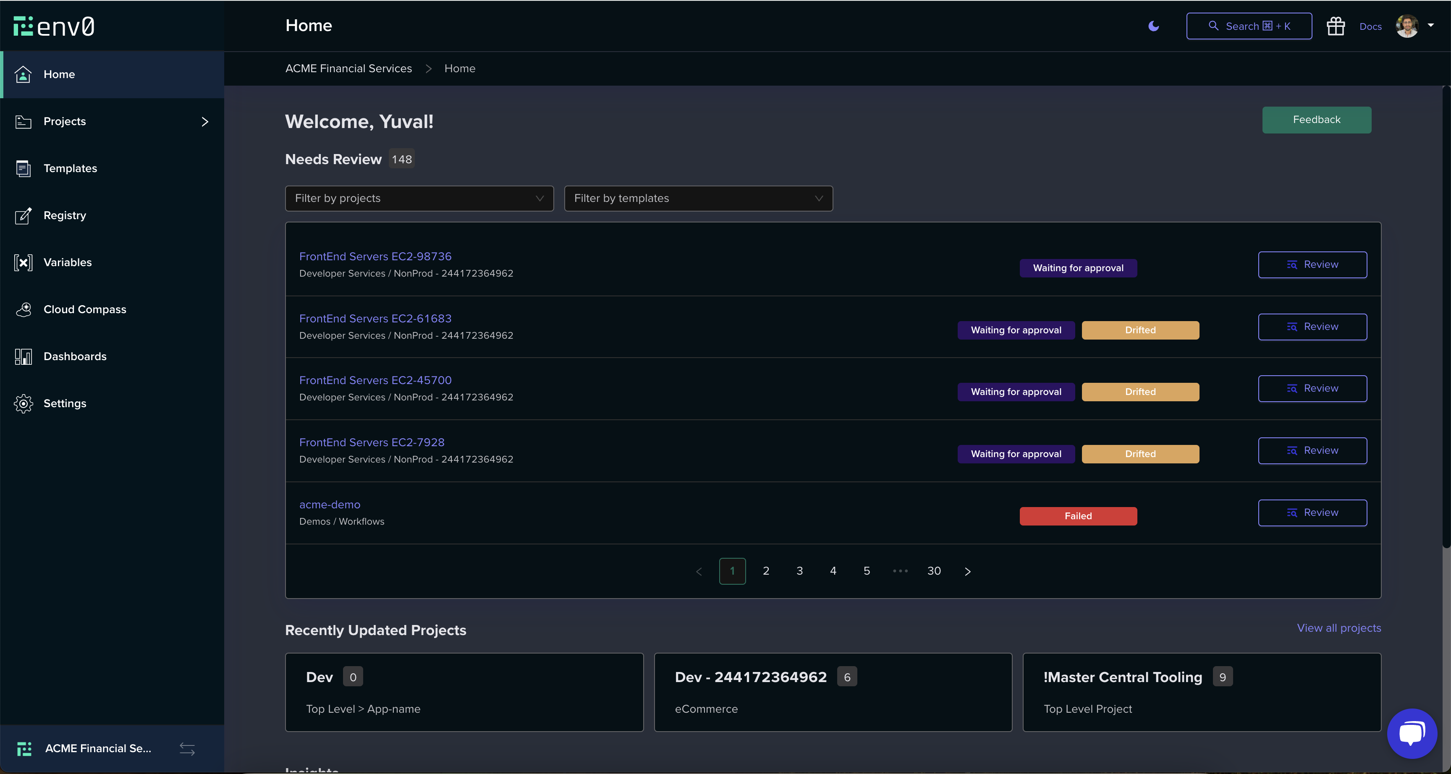This screenshot has width=1451, height=774.
Task: Click Review button for acme-demo
Action: pos(1312,513)
